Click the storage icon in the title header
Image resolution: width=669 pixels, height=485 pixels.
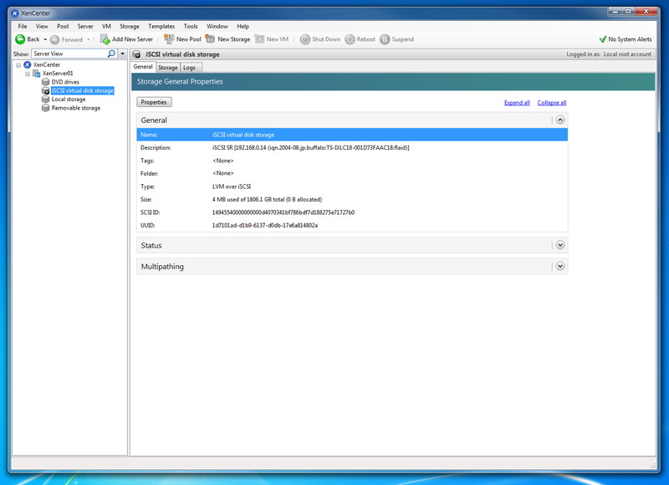tap(136, 54)
